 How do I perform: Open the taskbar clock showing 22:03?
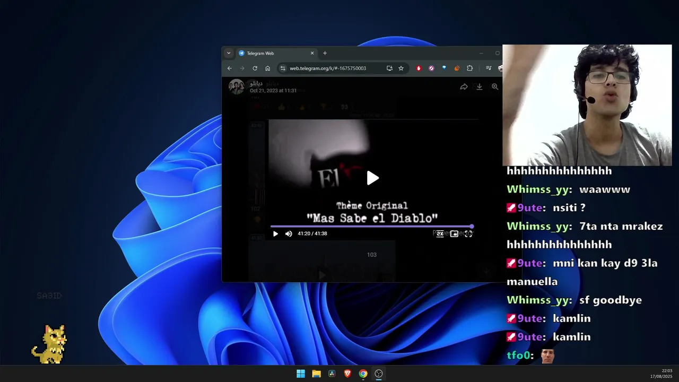661,374
